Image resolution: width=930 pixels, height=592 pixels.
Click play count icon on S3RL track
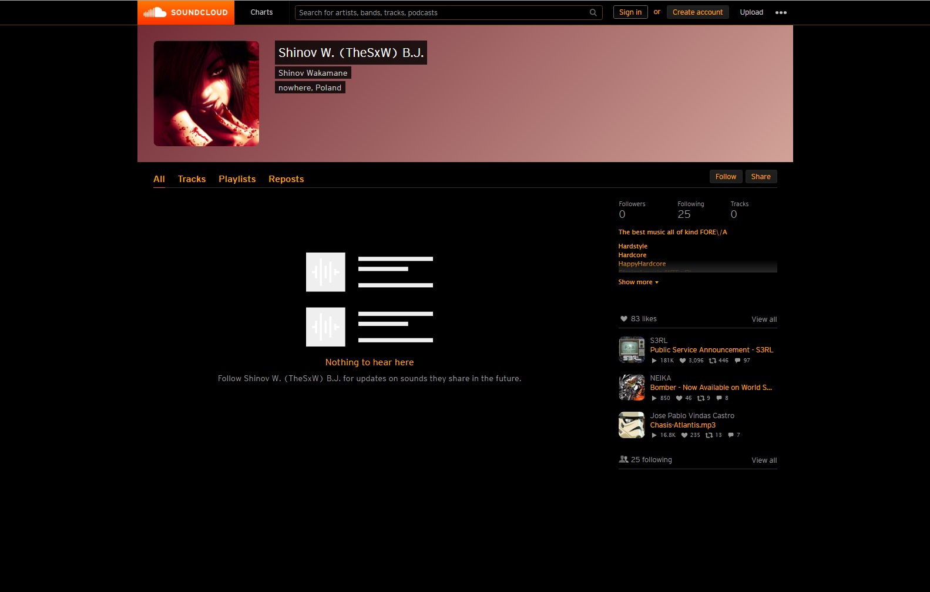654,361
